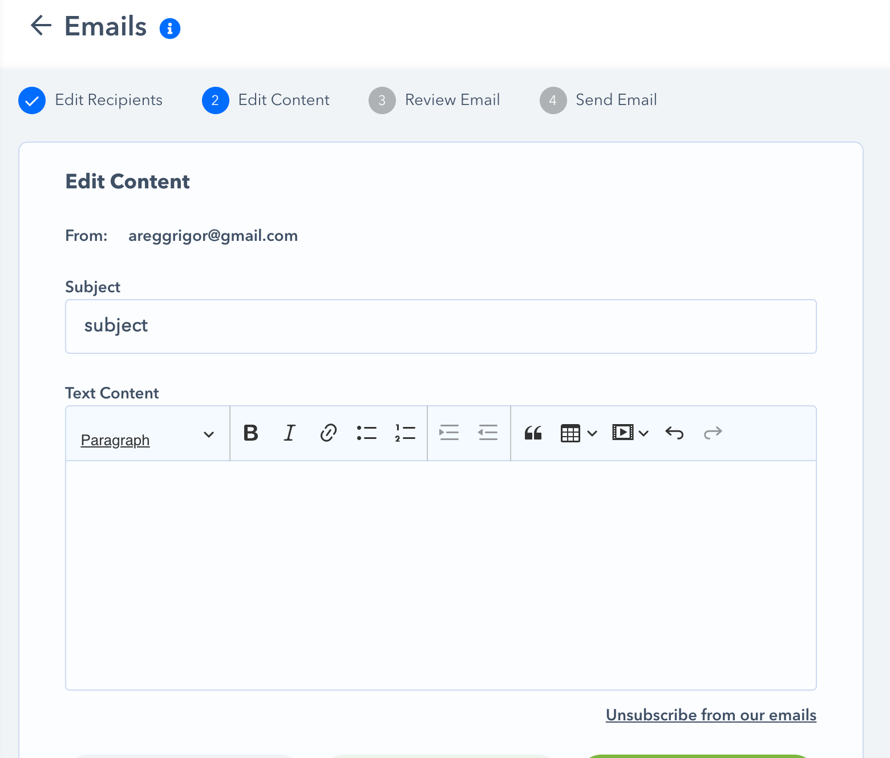Viewport: 890px width, 758px height.
Task: Decrease indent of text
Action: pos(488,433)
